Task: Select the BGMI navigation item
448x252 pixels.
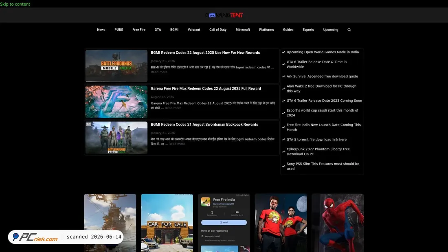Action: [174, 30]
